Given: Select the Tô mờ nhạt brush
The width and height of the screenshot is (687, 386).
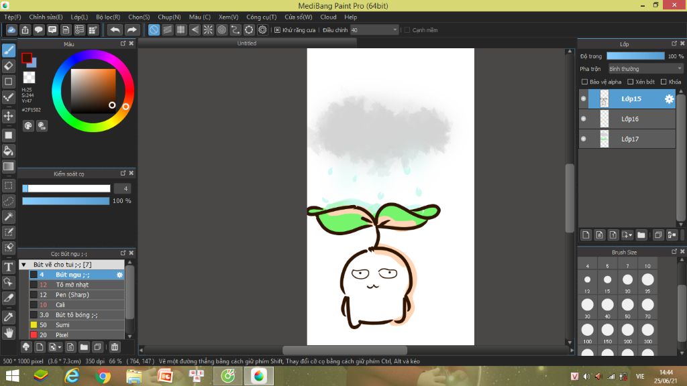Looking at the screenshot, I should pyautogui.click(x=76, y=285).
